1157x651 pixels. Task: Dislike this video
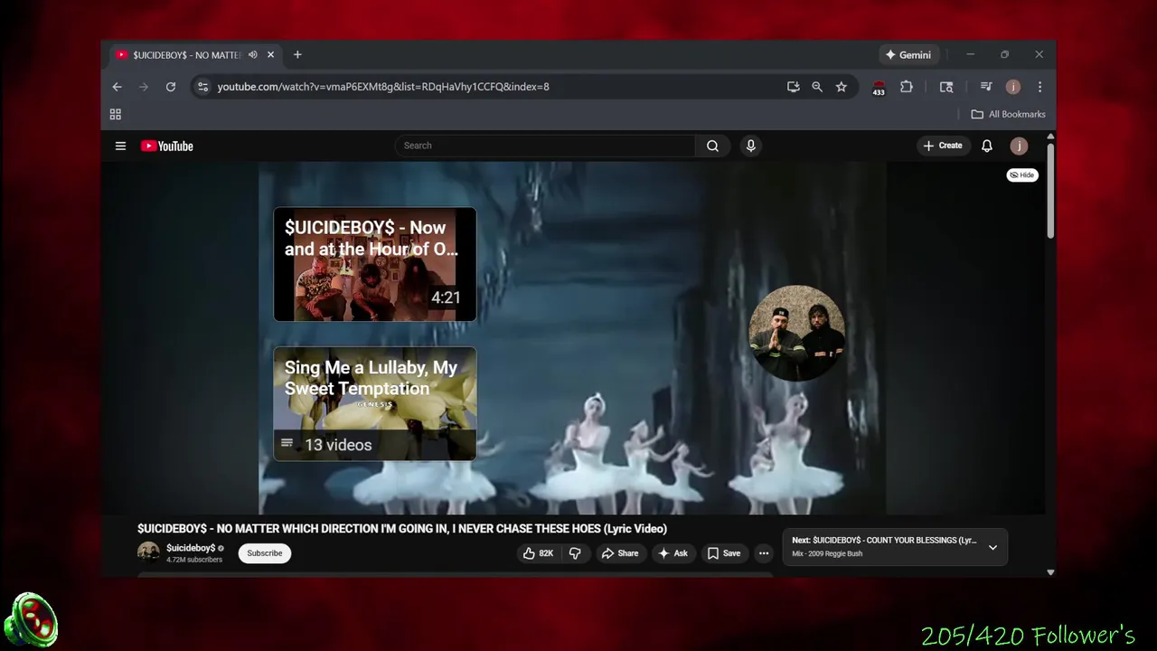[575, 553]
